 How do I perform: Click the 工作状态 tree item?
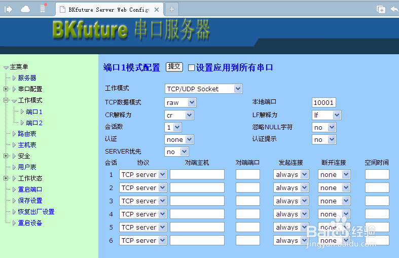pyautogui.click(x=30, y=178)
